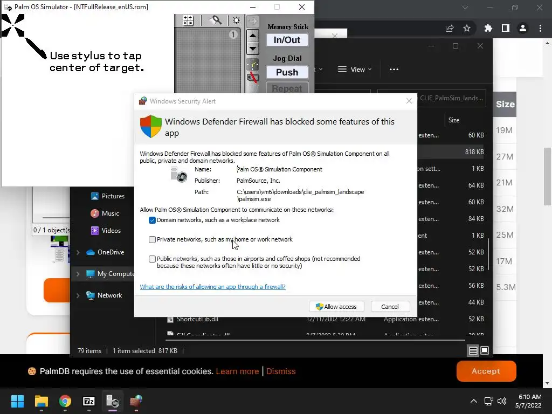
Task: Open 7-Zip from the taskbar
Action: 89,401
